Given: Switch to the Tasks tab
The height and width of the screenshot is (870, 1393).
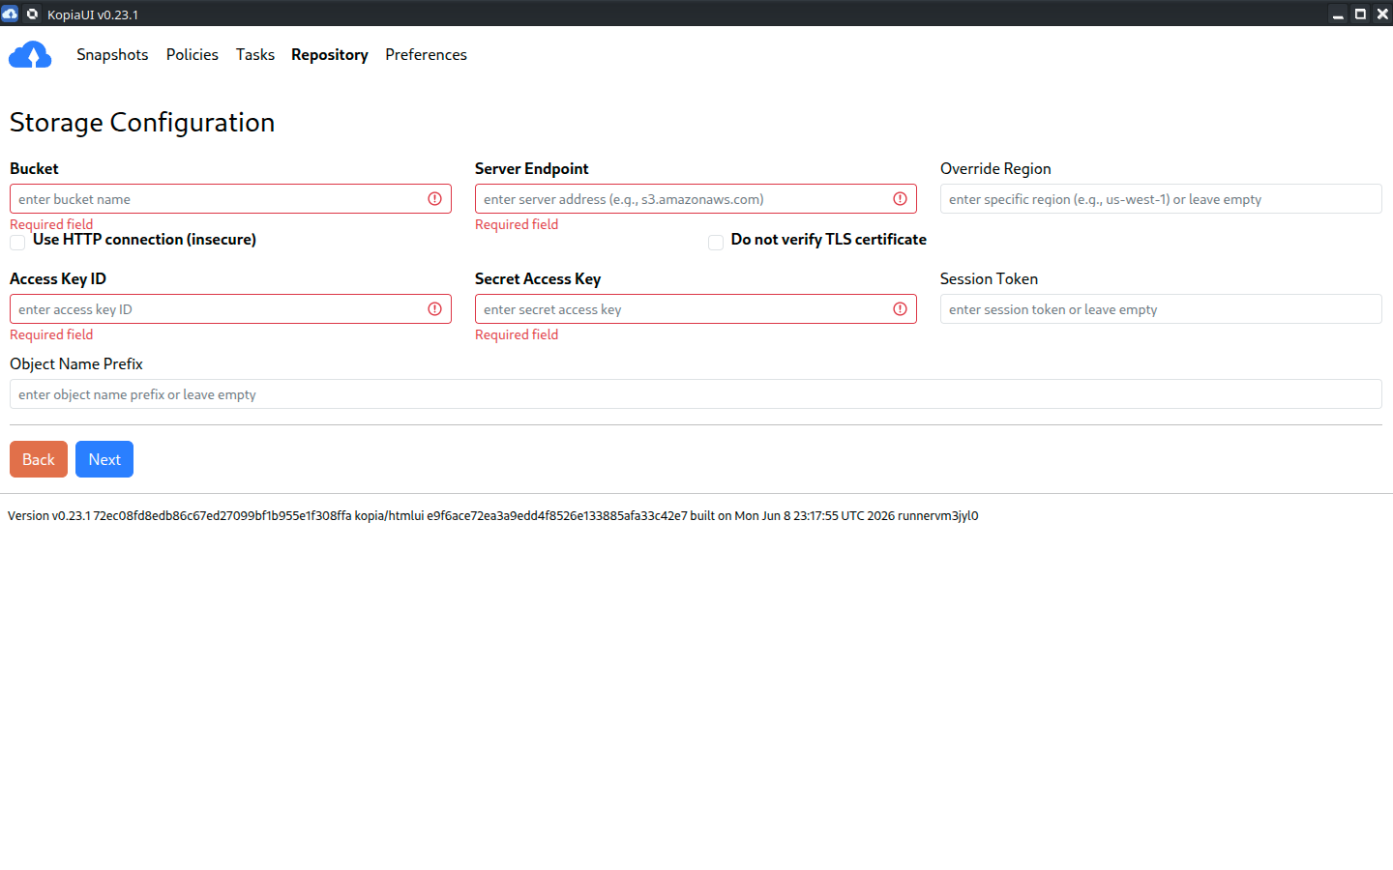Looking at the screenshot, I should [255, 55].
